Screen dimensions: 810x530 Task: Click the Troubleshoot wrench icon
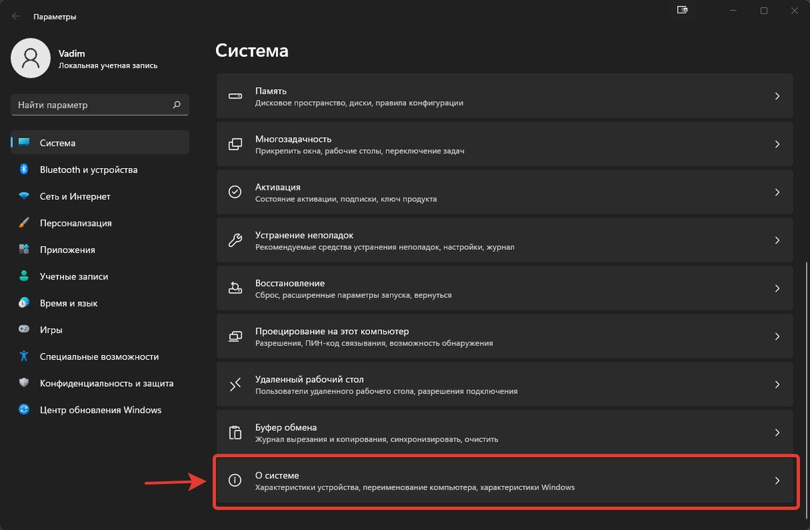pyautogui.click(x=235, y=240)
